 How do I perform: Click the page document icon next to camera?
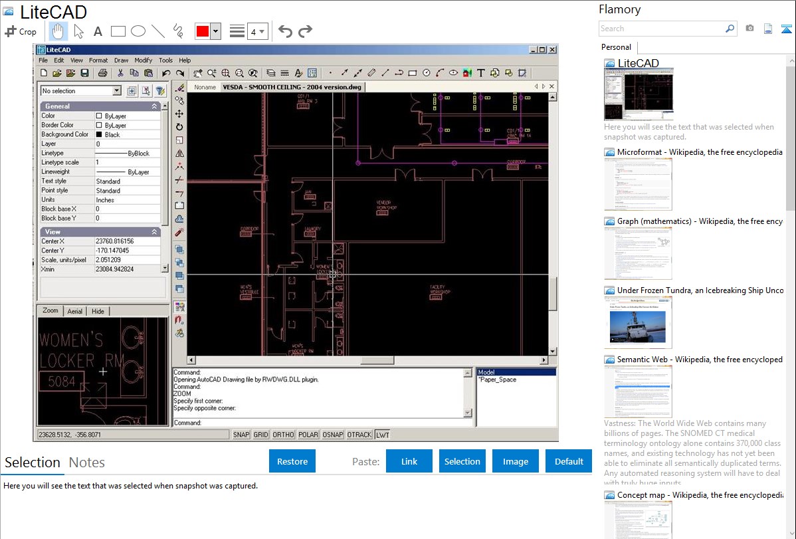coord(768,29)
